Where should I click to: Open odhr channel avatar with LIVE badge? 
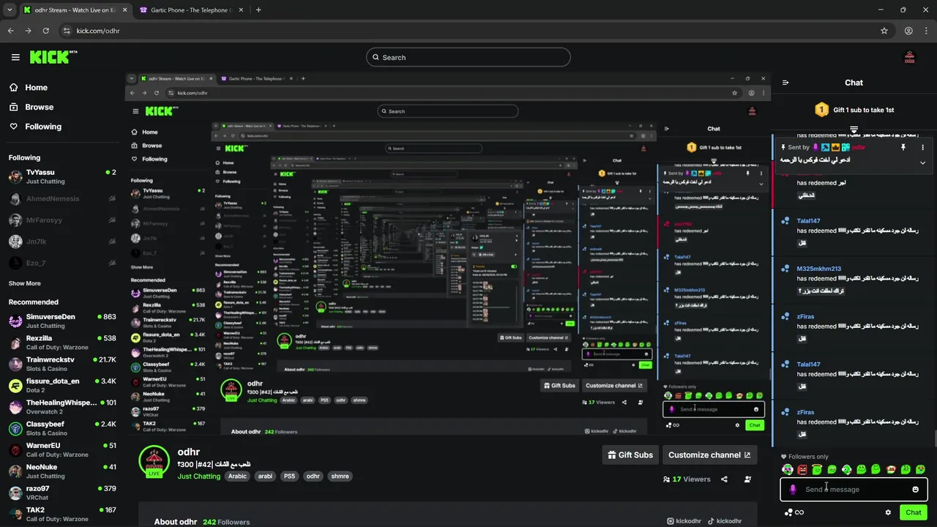point(154,460)
